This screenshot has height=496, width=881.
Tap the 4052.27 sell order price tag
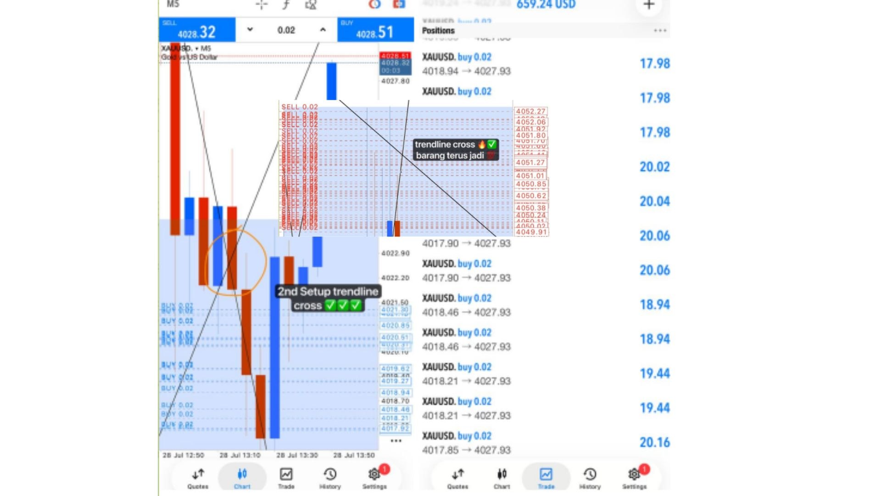pos(531,112)
